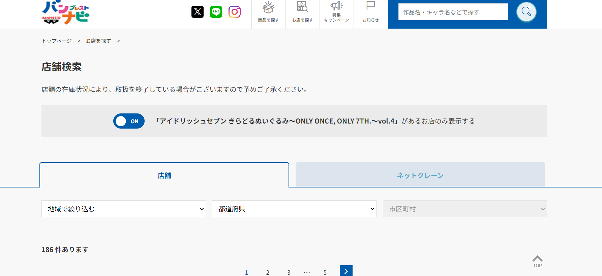602x276 pixels.
Task: Open the Instagram social icon
Action: pyautogui.click(x=235, y=12)
